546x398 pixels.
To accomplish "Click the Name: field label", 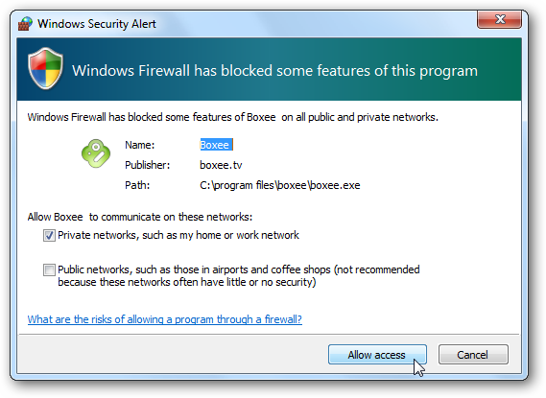I will coord(140,145).
